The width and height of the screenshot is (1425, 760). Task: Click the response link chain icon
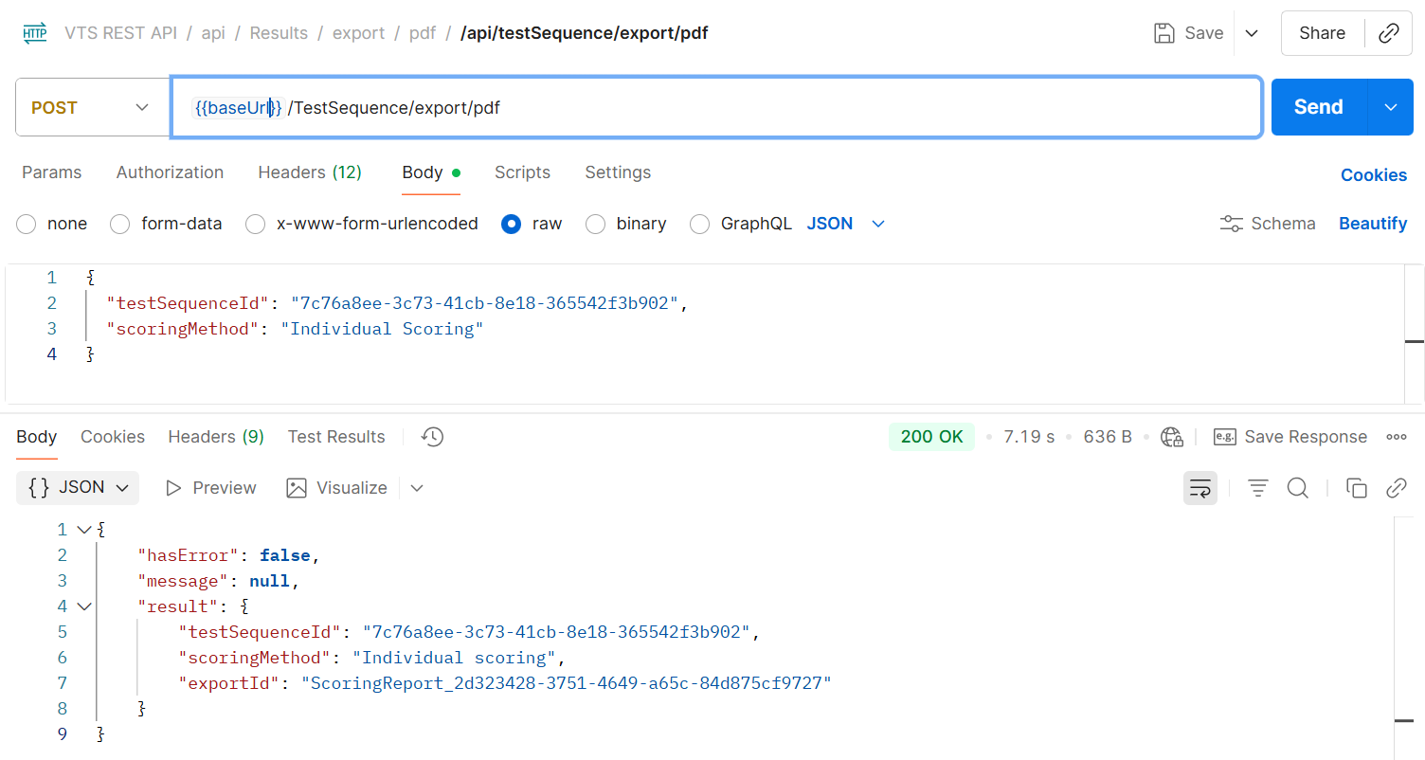click(x=1396, y=488)
